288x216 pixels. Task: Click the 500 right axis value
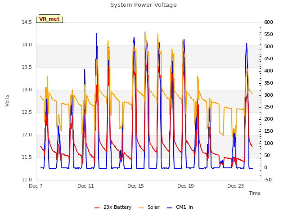pos(269,47)
